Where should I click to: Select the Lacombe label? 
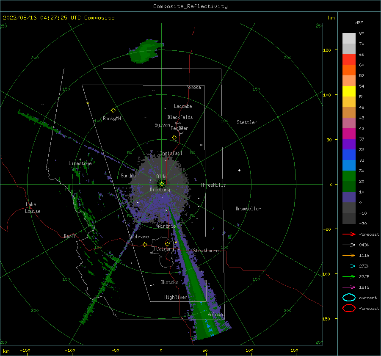(x=183, y=106)
